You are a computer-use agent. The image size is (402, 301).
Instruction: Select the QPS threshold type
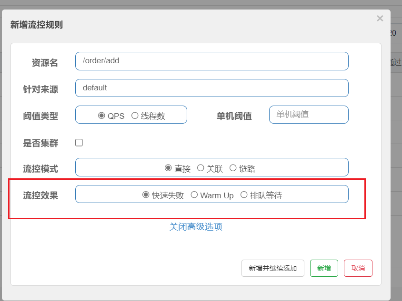(x=101, y=116)
